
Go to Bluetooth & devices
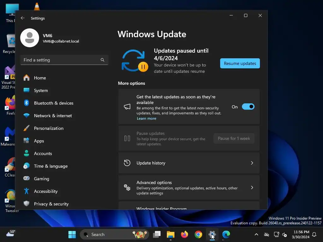(54, 103)
